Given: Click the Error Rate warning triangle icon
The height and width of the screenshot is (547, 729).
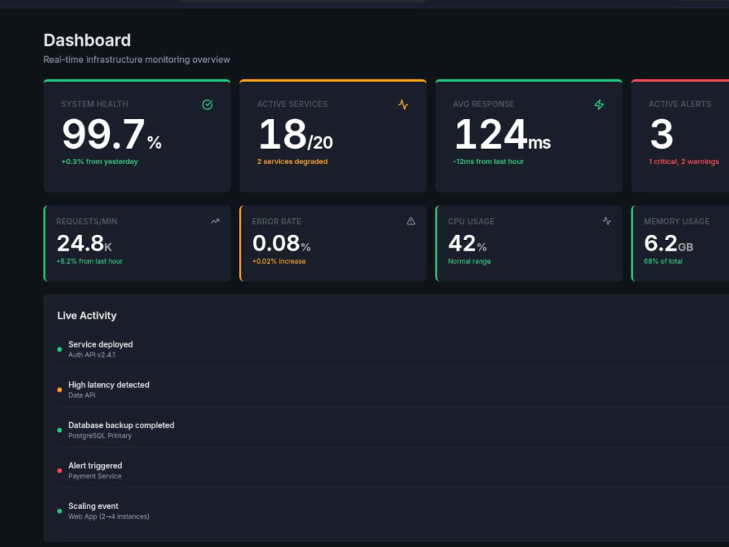Looking at the screenshot, I should click(411, 221).
